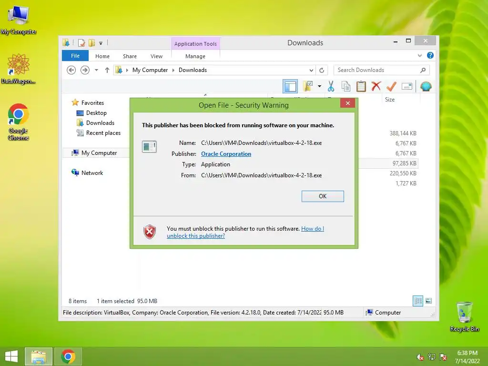488x366 pixels.
Task: Click the red blocked shield icon
Action: click(x=149, y=232)
